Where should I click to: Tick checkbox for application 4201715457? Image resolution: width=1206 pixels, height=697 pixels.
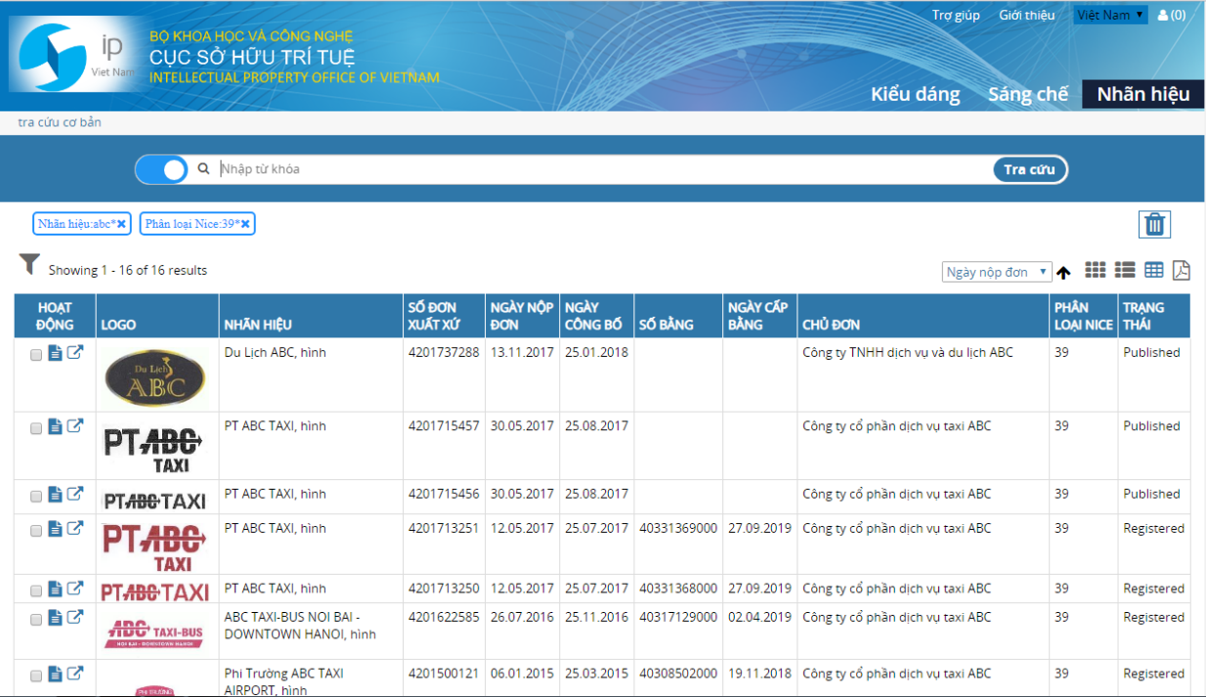[x=36, y=428]
